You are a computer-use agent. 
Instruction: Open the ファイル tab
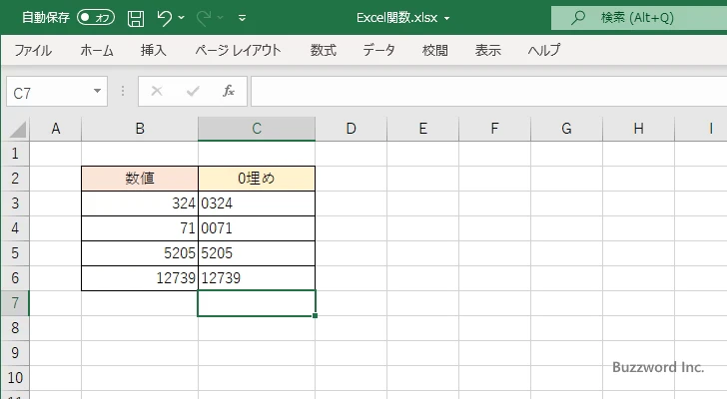click(33, 50)
